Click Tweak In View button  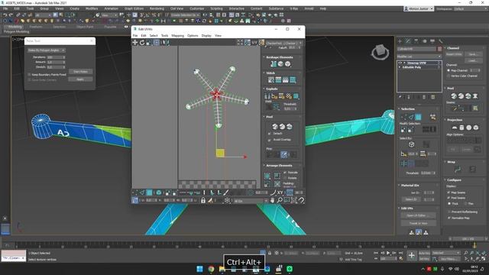coord(418,223)
